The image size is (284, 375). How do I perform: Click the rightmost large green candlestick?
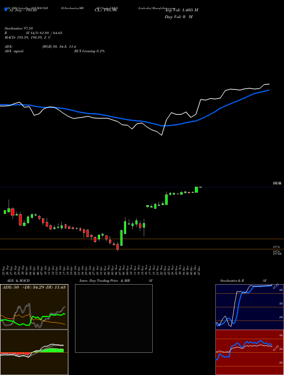tap(197, 190)
